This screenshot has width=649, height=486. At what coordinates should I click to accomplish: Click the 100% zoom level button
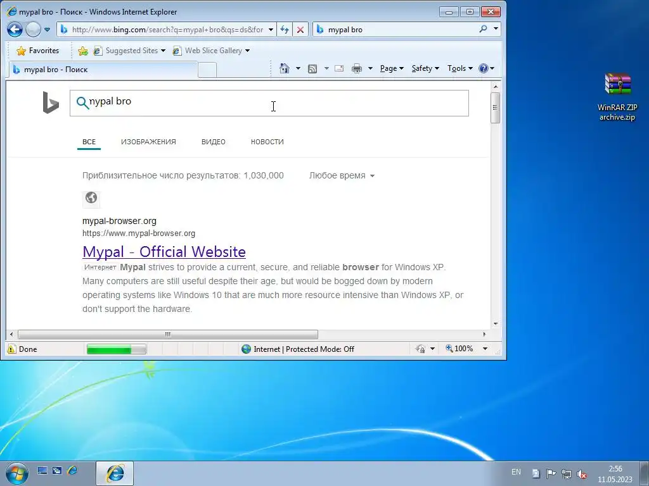click(459, 349)
